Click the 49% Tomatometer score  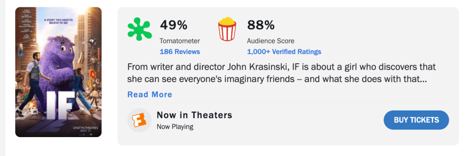[x=174, y=25]
